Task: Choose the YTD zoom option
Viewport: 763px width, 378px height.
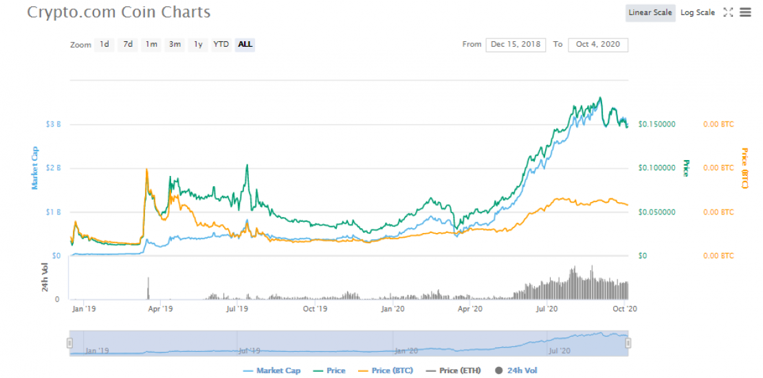Action: (x=221, y=45)
